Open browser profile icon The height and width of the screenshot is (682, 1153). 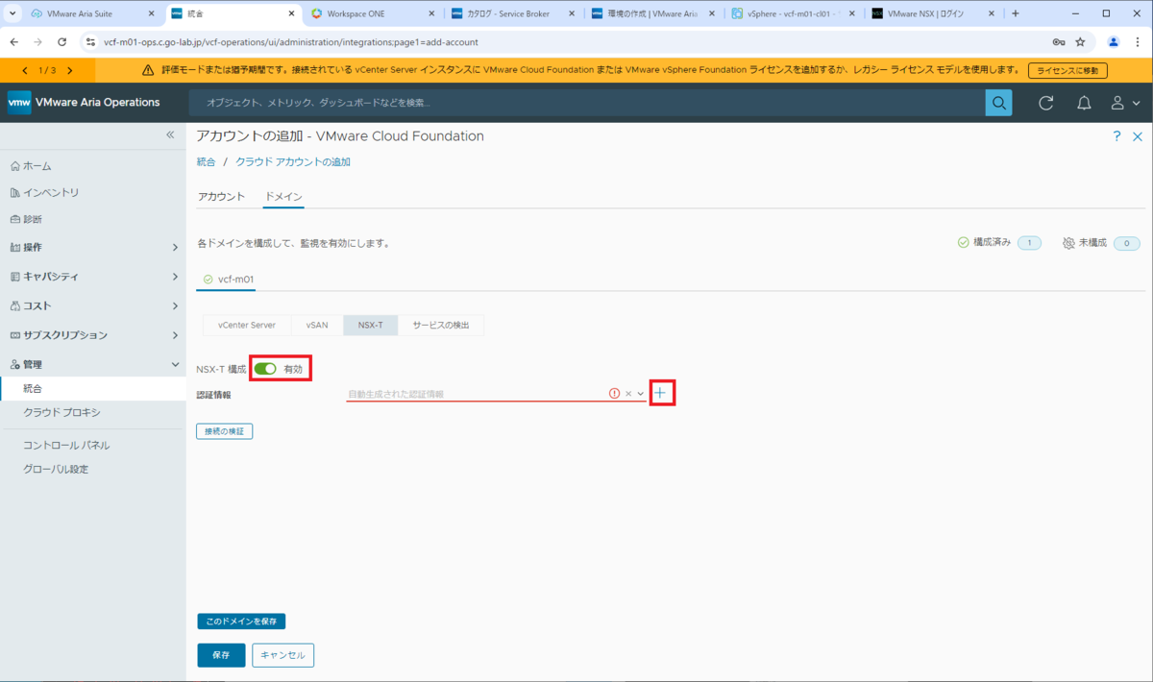[1114, 42]
